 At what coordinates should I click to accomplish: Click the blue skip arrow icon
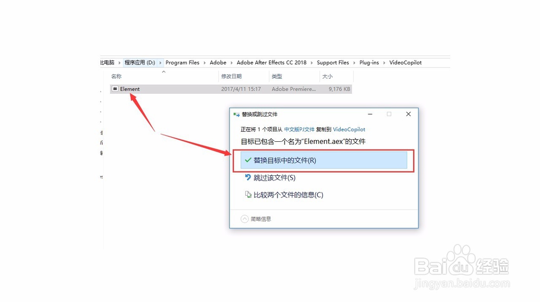pyautogui.click(x=248, y=177)
